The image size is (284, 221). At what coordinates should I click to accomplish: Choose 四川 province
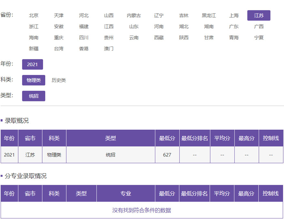point(84,37)
